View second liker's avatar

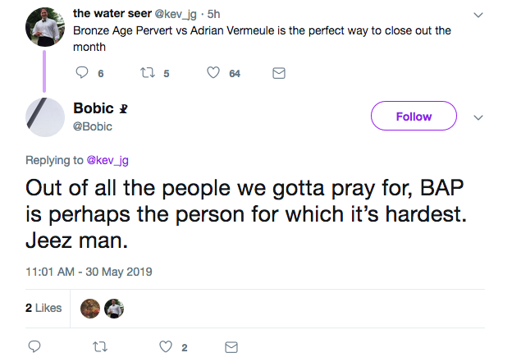pos(113,308)
